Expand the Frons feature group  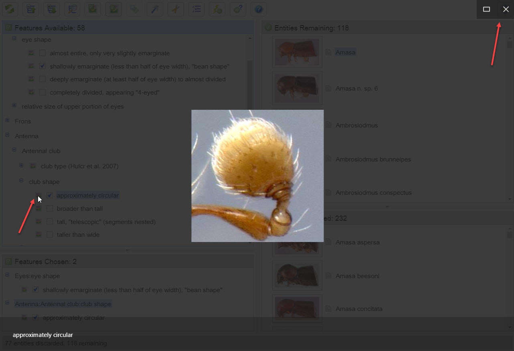(x=7, y=120)
